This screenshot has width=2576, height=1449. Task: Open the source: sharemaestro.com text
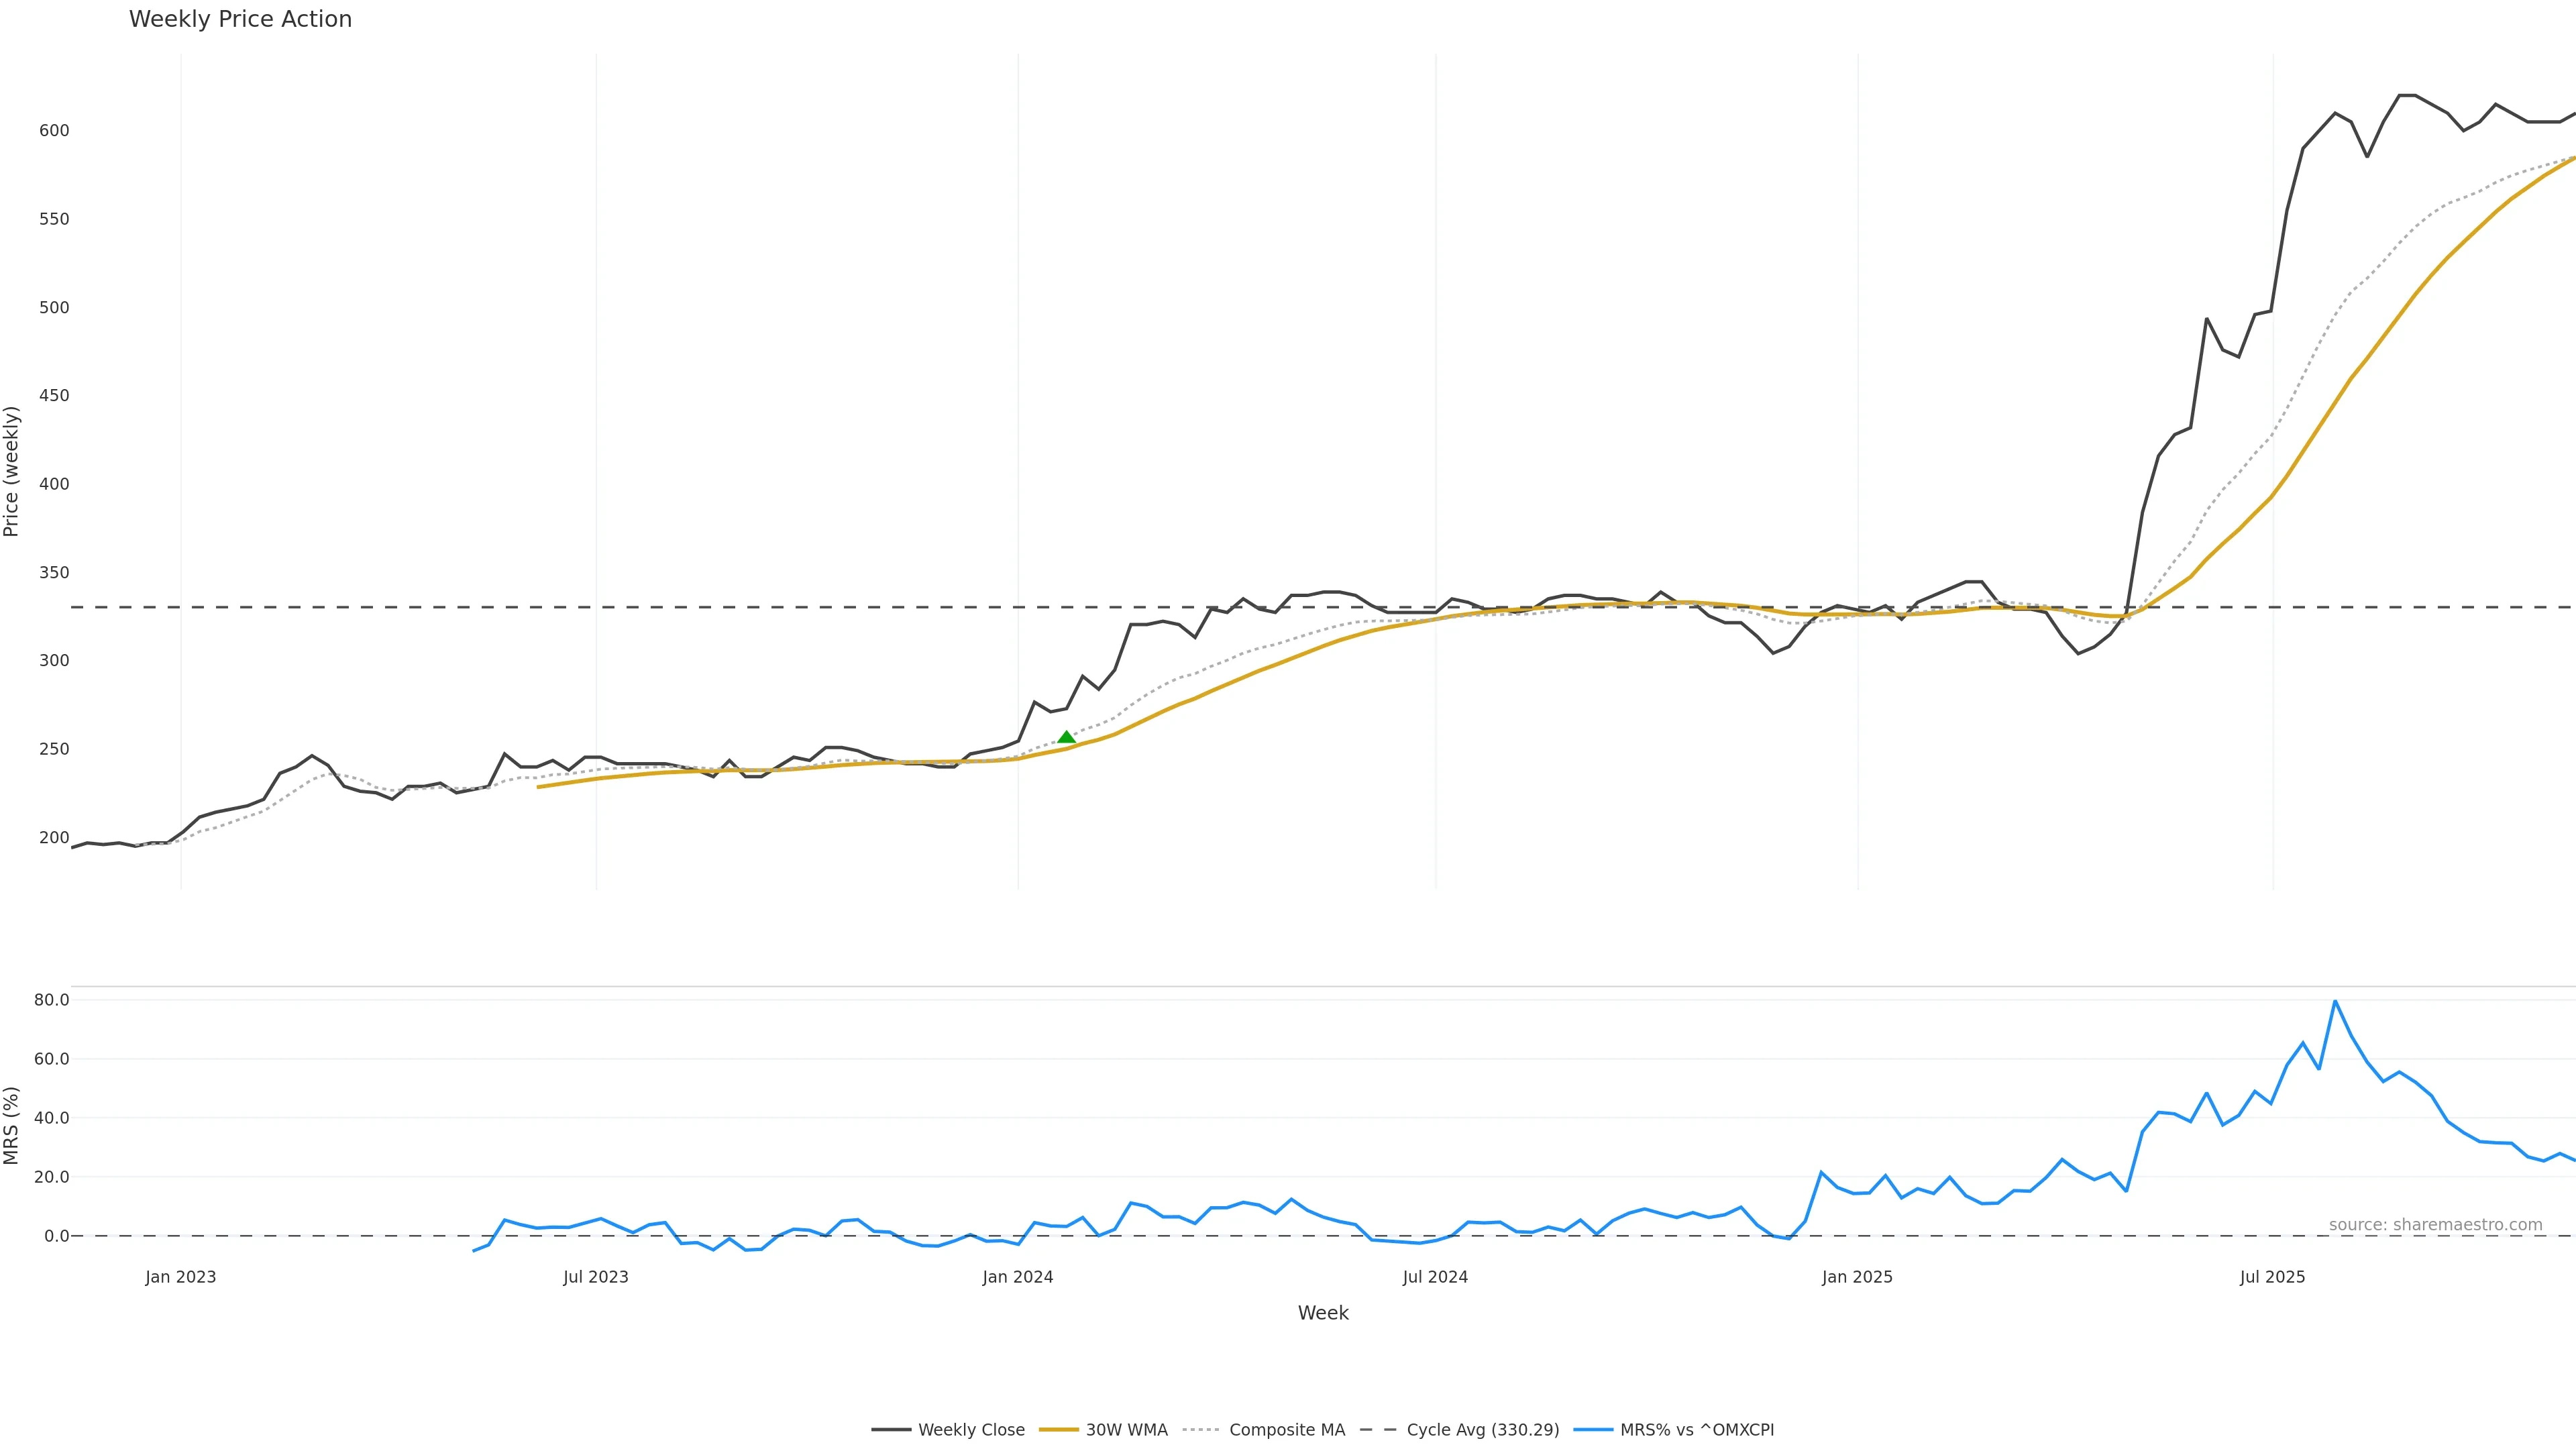(x=2435, y=1225)
